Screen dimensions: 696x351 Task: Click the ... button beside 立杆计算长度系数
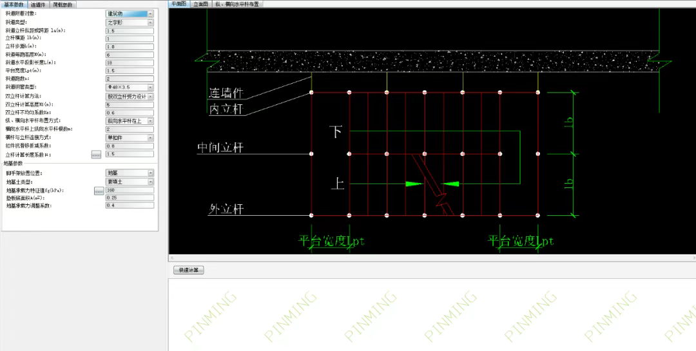[96, 155]
